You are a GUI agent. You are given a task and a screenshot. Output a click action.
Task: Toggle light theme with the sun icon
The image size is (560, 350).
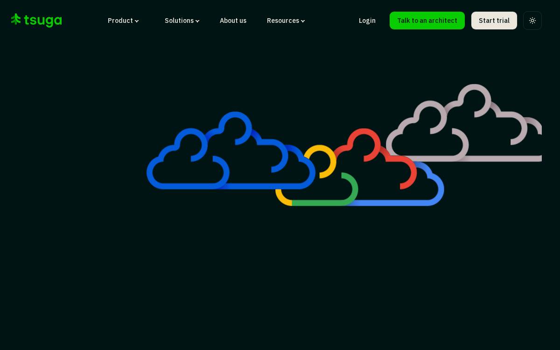pos(532,21)
